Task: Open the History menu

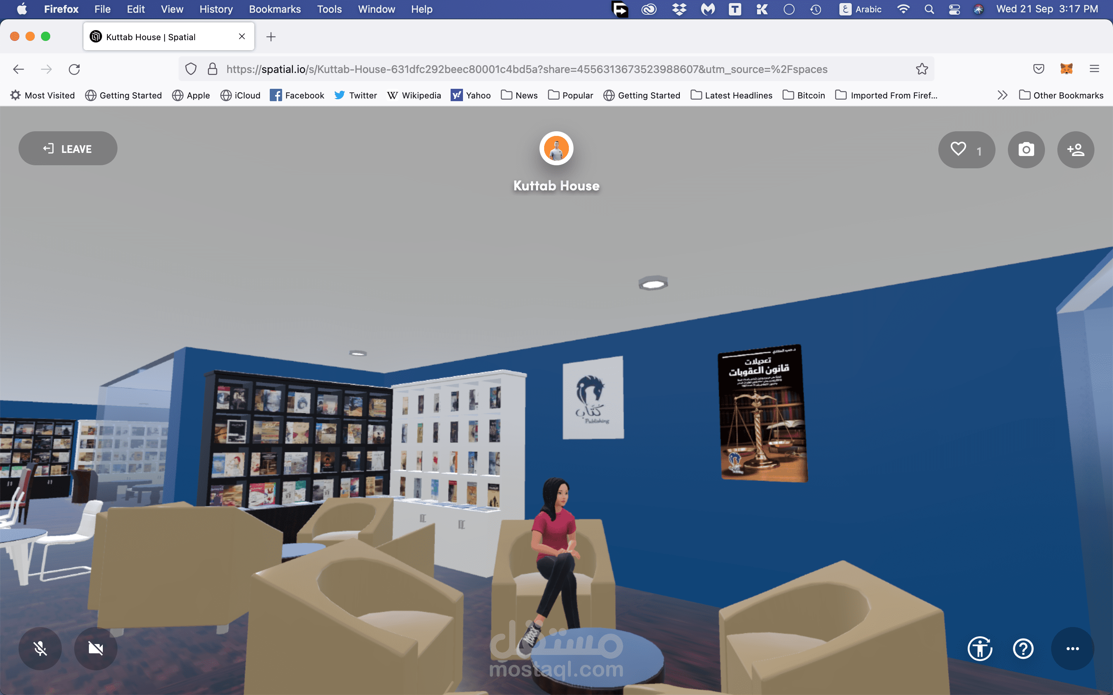Action: pos(216,9)
